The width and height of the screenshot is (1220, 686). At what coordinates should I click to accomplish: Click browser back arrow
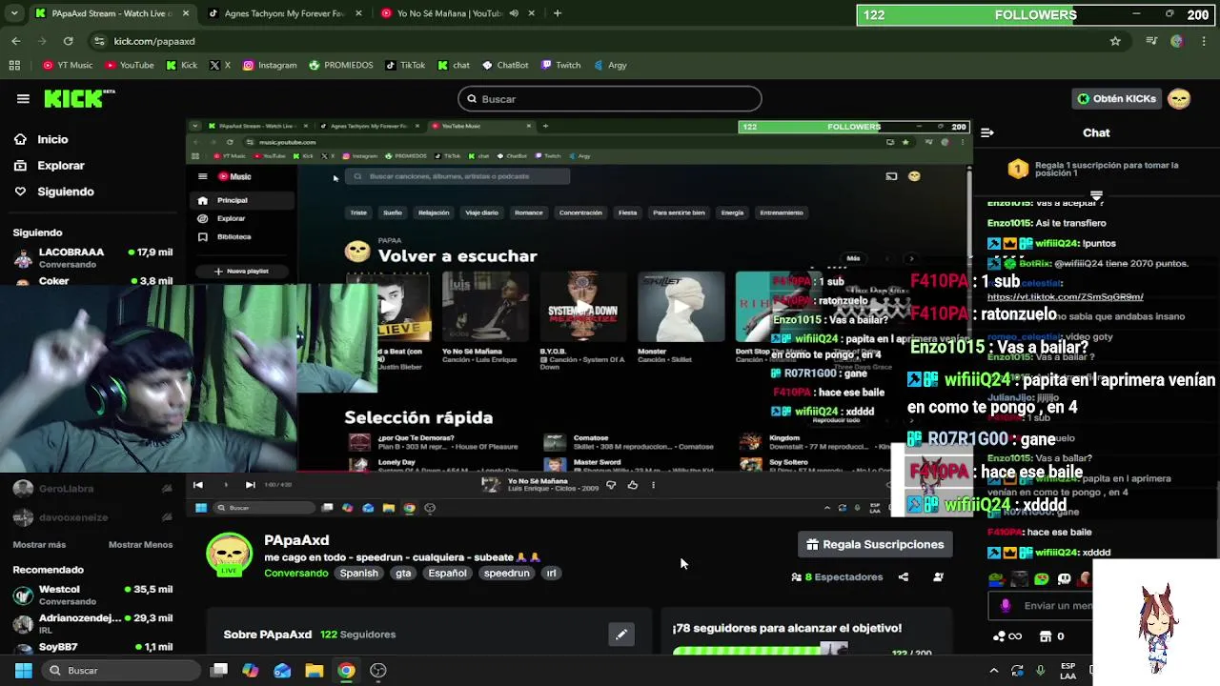click(16, 41)
